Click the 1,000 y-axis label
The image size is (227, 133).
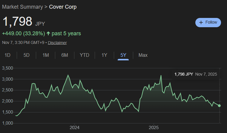pos(7,123)
